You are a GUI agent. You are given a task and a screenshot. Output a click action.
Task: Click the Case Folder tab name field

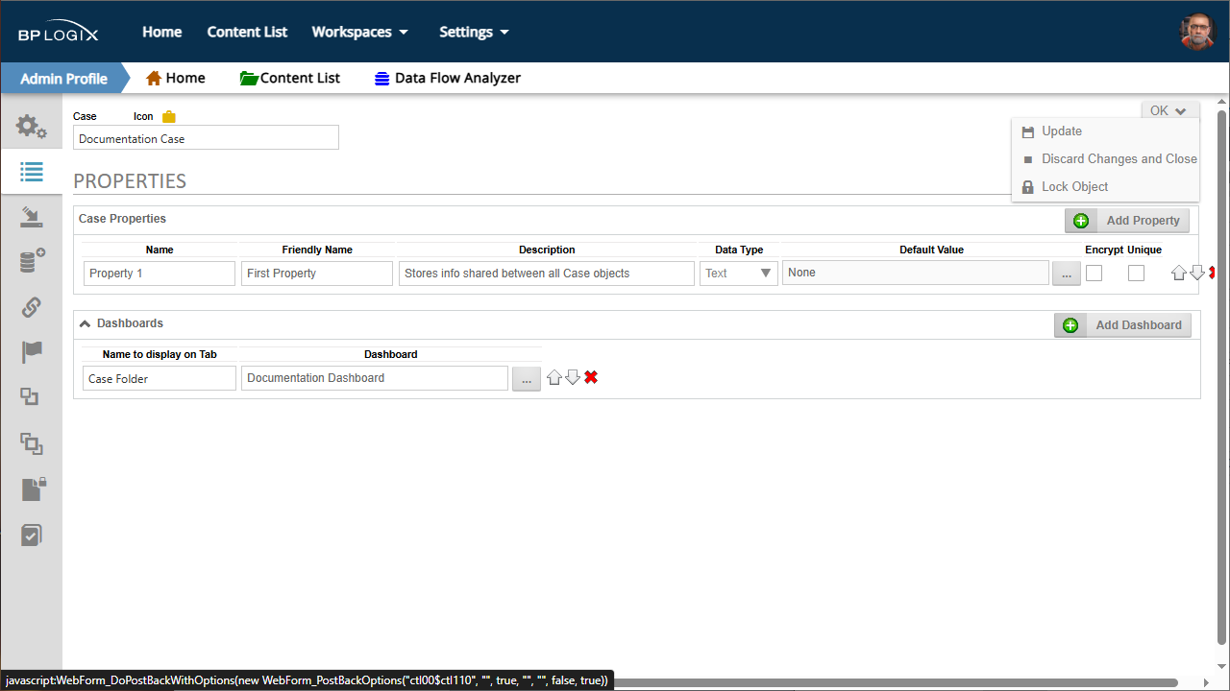click(160, 378)
